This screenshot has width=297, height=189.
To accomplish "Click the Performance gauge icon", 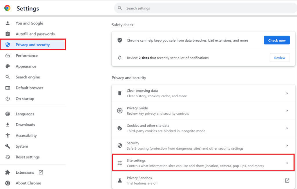I will click(8, 56).
